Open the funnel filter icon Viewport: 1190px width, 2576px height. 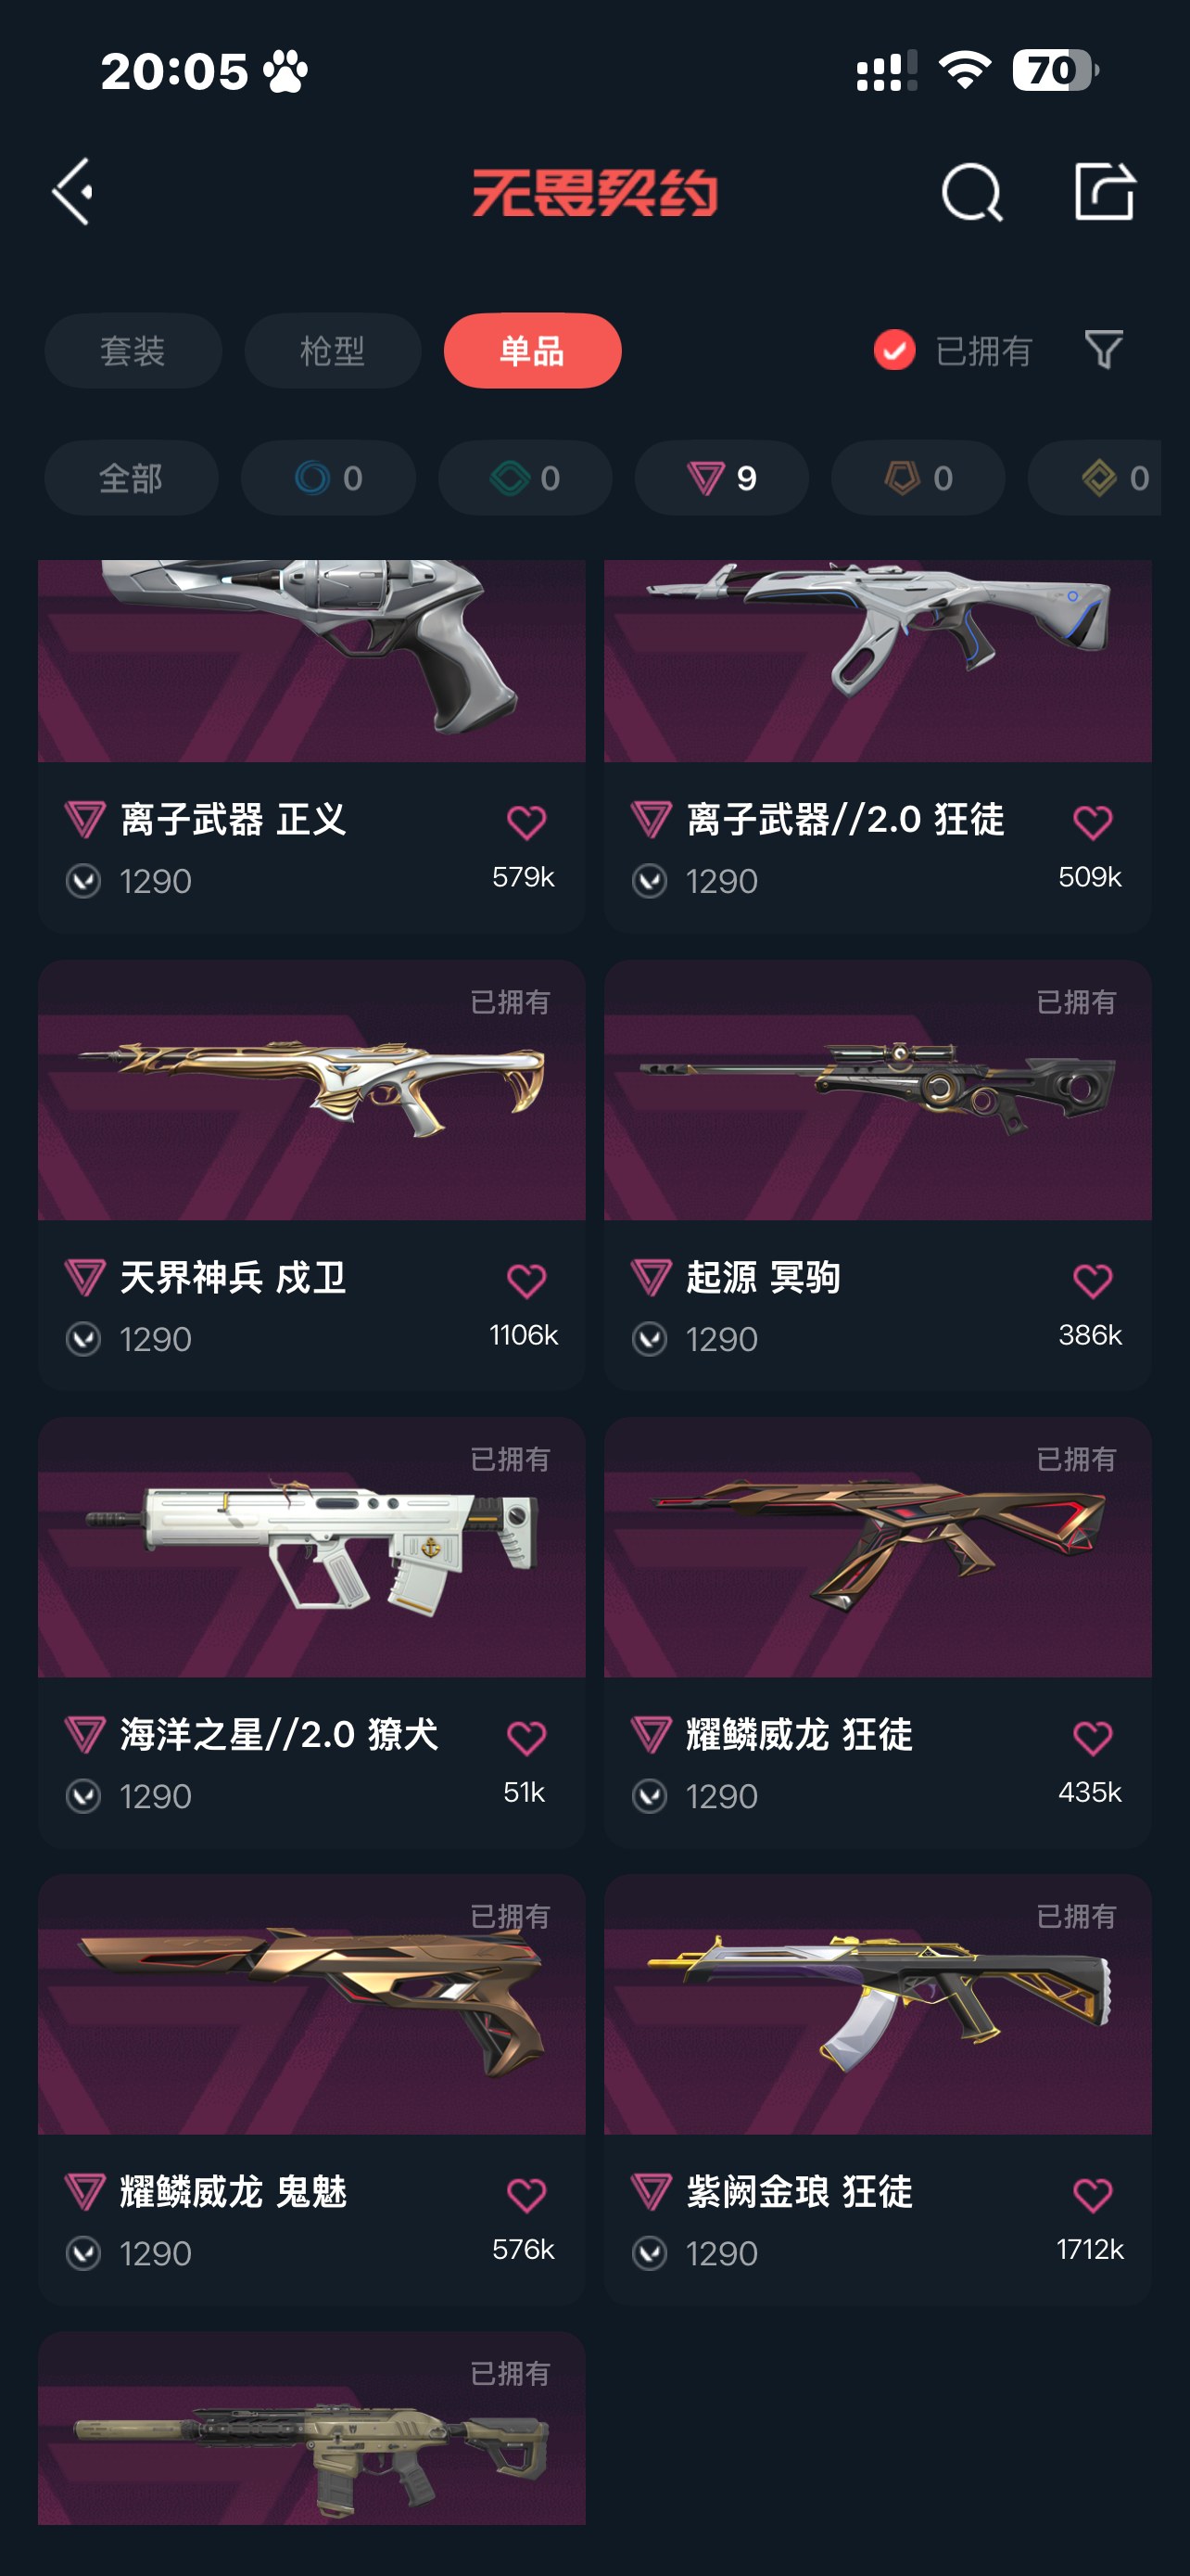1104,350
